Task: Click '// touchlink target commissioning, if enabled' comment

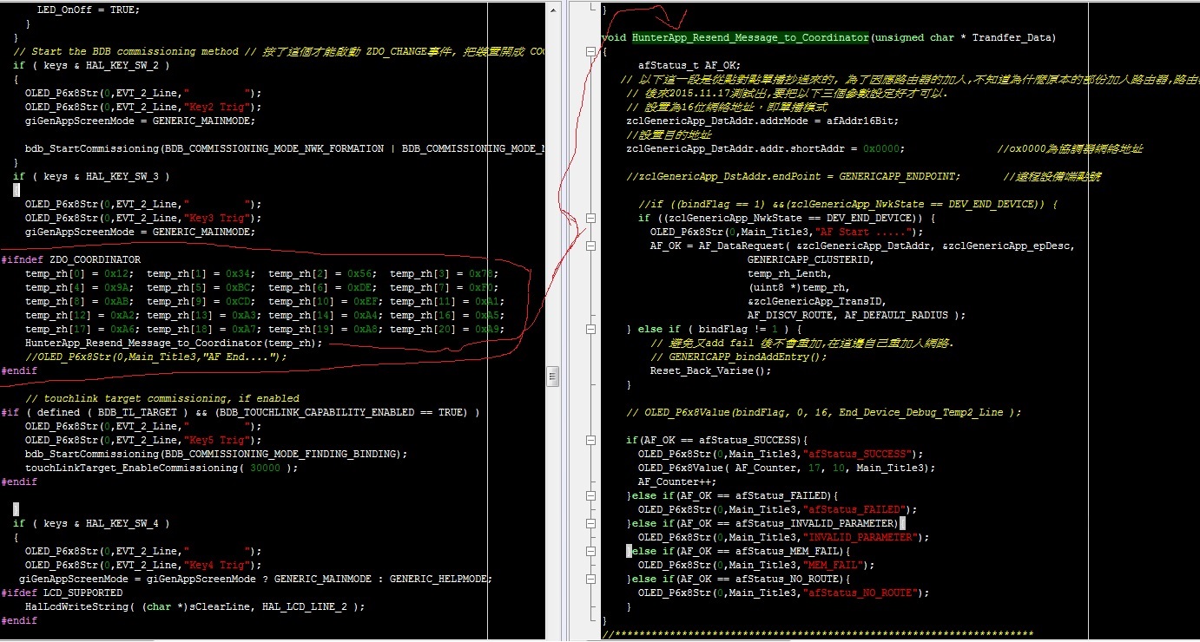Action: (x=162, y=398)
